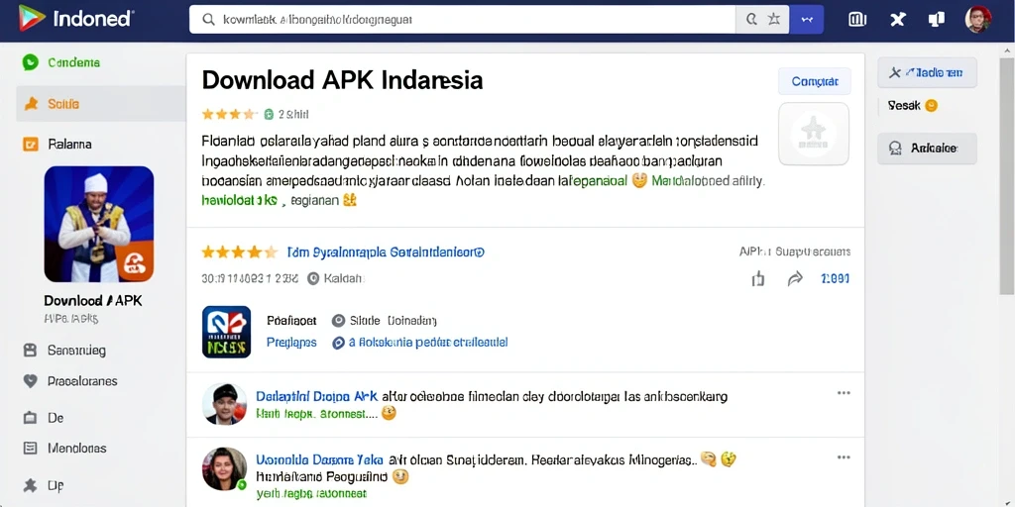The image size is (1015, 507).
Task: Click the star bookmark icon in search bar
Action: (x=774, y=20)
